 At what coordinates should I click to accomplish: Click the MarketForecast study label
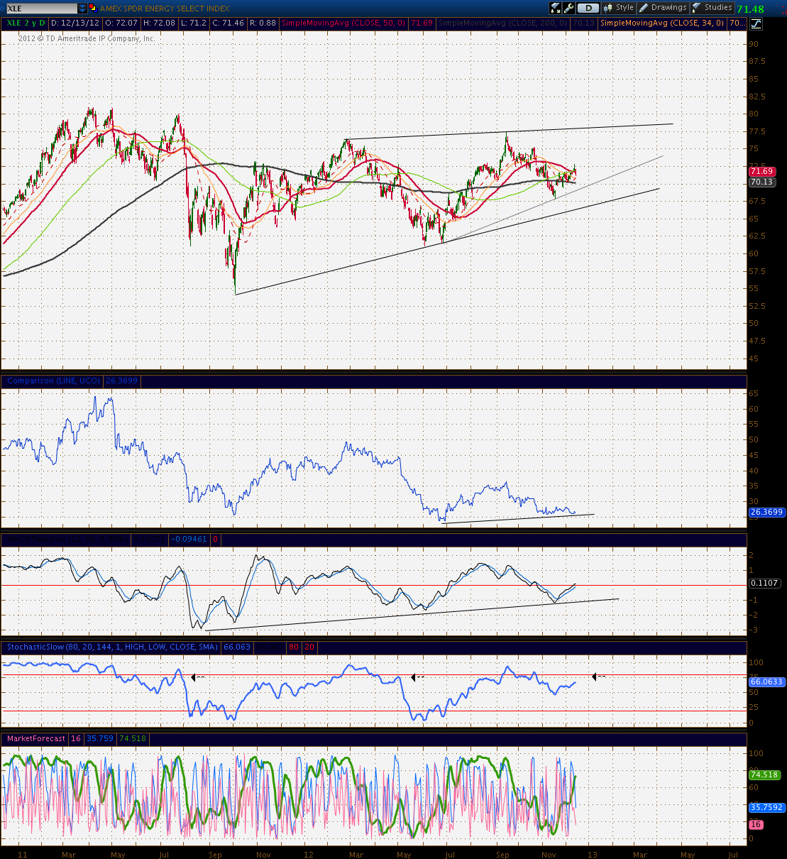click(36, 739)
